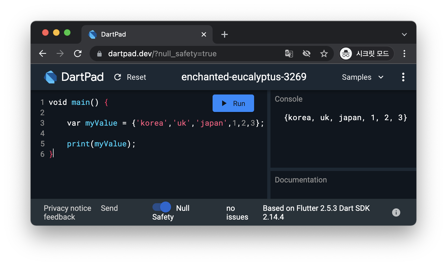The width and height of the screenshot is (447, 266).
Task: Open the Privacy notice link
Action: [67, 208]
